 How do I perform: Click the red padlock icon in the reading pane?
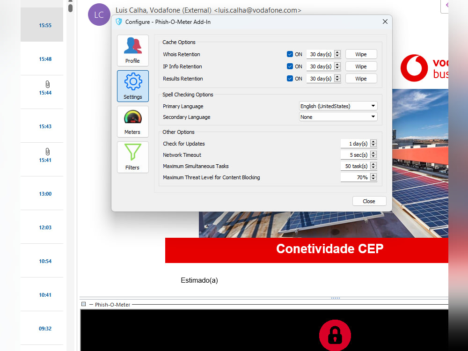pyautogui.click(x=335, y=336)
